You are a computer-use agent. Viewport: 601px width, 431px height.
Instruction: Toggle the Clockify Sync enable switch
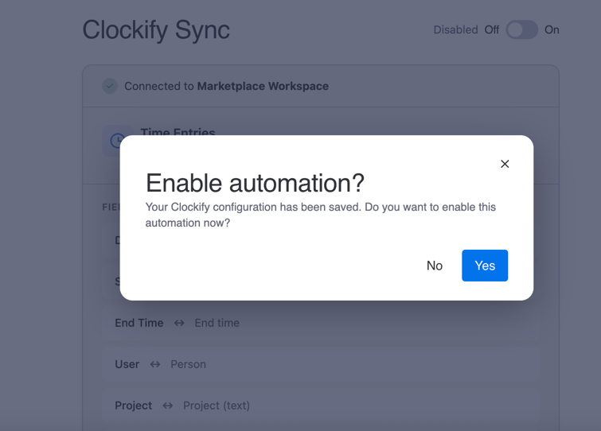[x=521, y=30]
